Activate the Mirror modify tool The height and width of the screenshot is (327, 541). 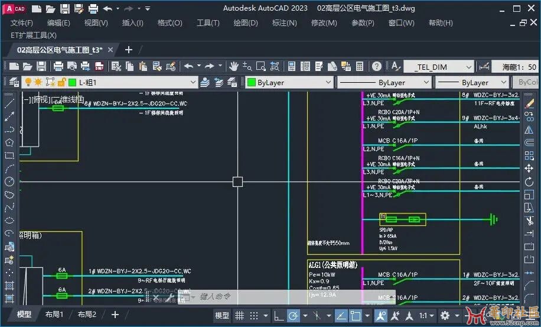pyautogui.click(x=529, y=129)
